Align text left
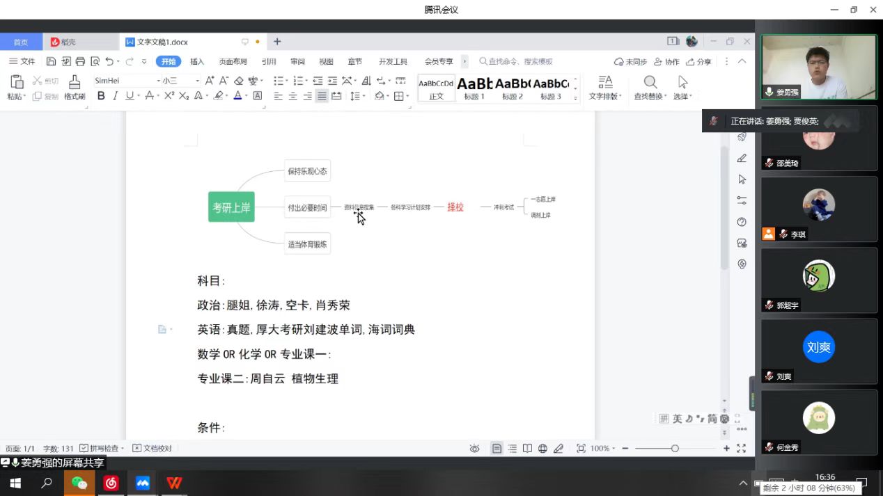The height and width of the screenshot is (496, 883). (x=279, y=96)
